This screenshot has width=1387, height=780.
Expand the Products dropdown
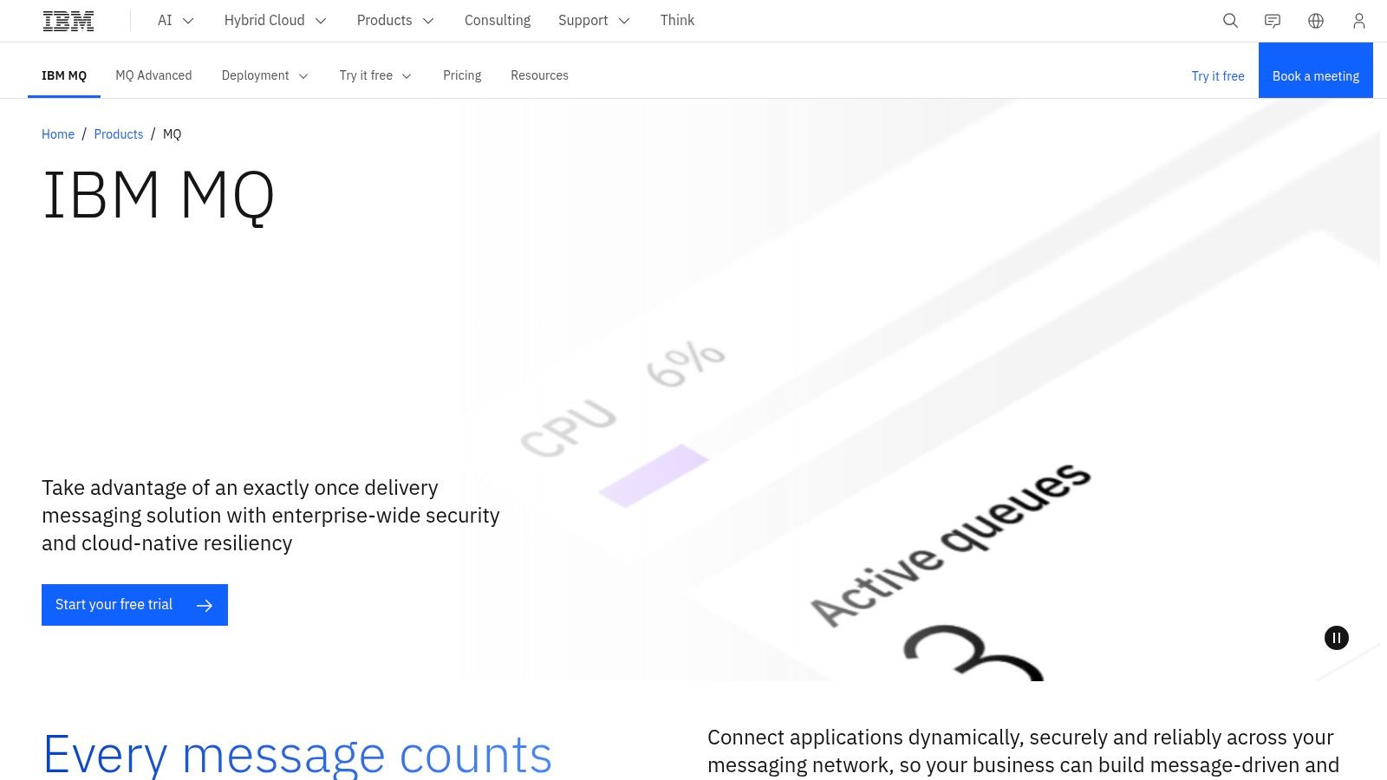coord(427,21)
